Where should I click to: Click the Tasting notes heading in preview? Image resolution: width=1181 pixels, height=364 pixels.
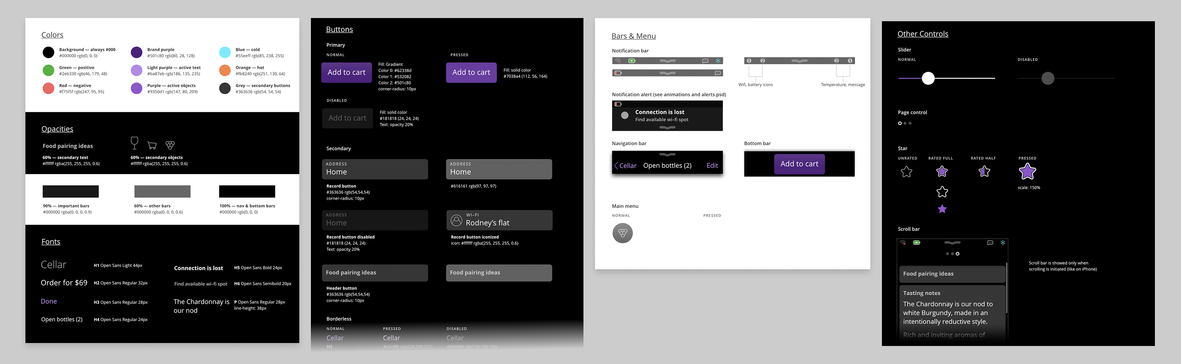coord(921,293)
